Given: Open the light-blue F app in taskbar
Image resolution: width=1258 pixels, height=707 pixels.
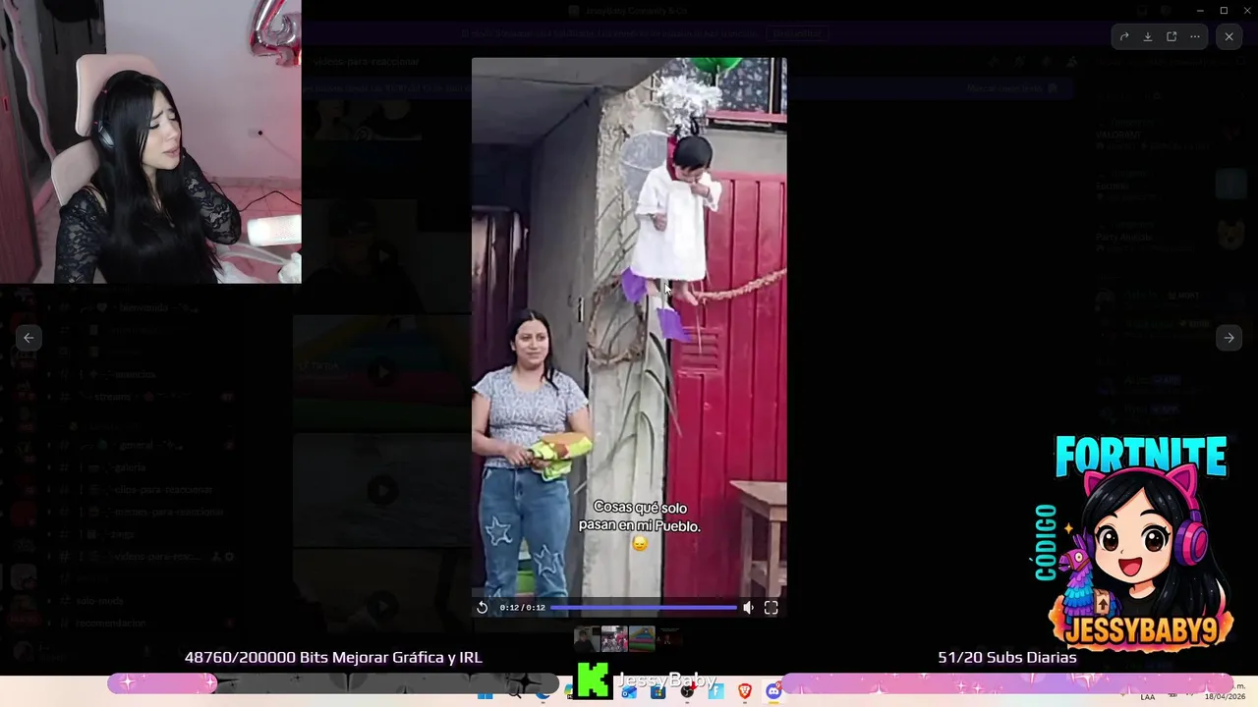Looking at the screenshot, I should point(715,692).
